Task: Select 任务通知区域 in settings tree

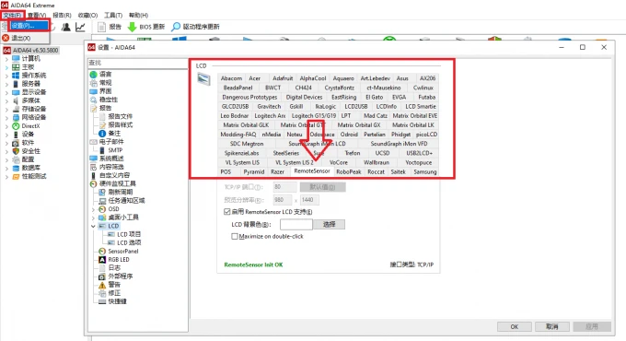Action: tap(126, 201)
